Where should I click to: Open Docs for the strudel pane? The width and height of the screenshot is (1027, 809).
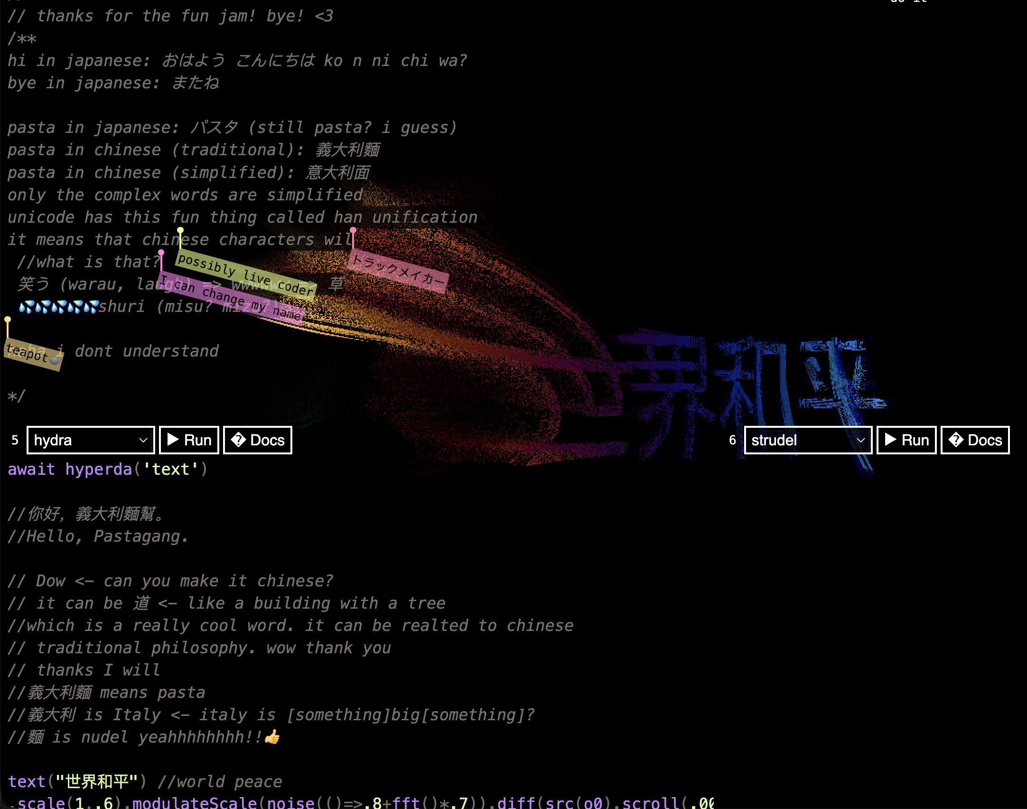(975, 440)
